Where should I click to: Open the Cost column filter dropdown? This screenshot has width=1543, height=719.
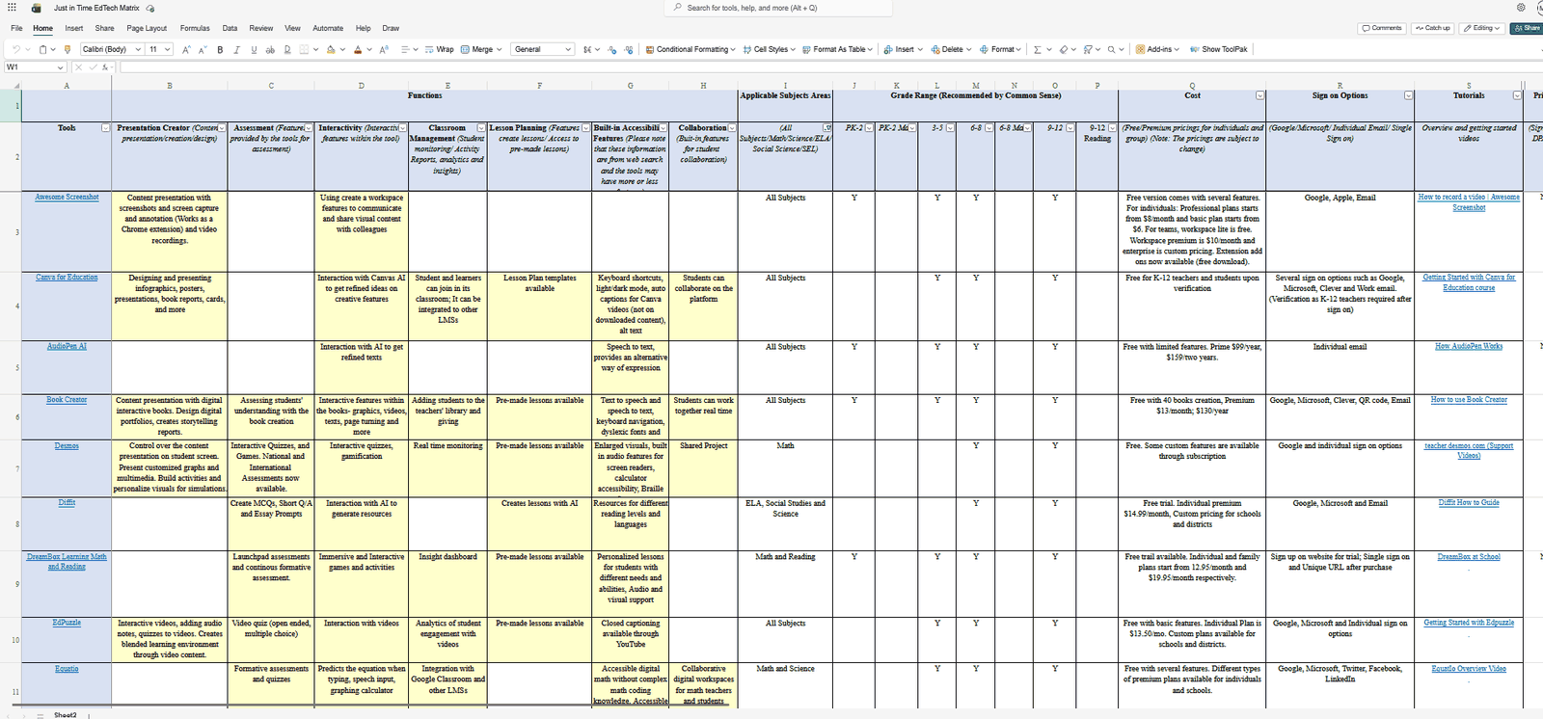1259,95
